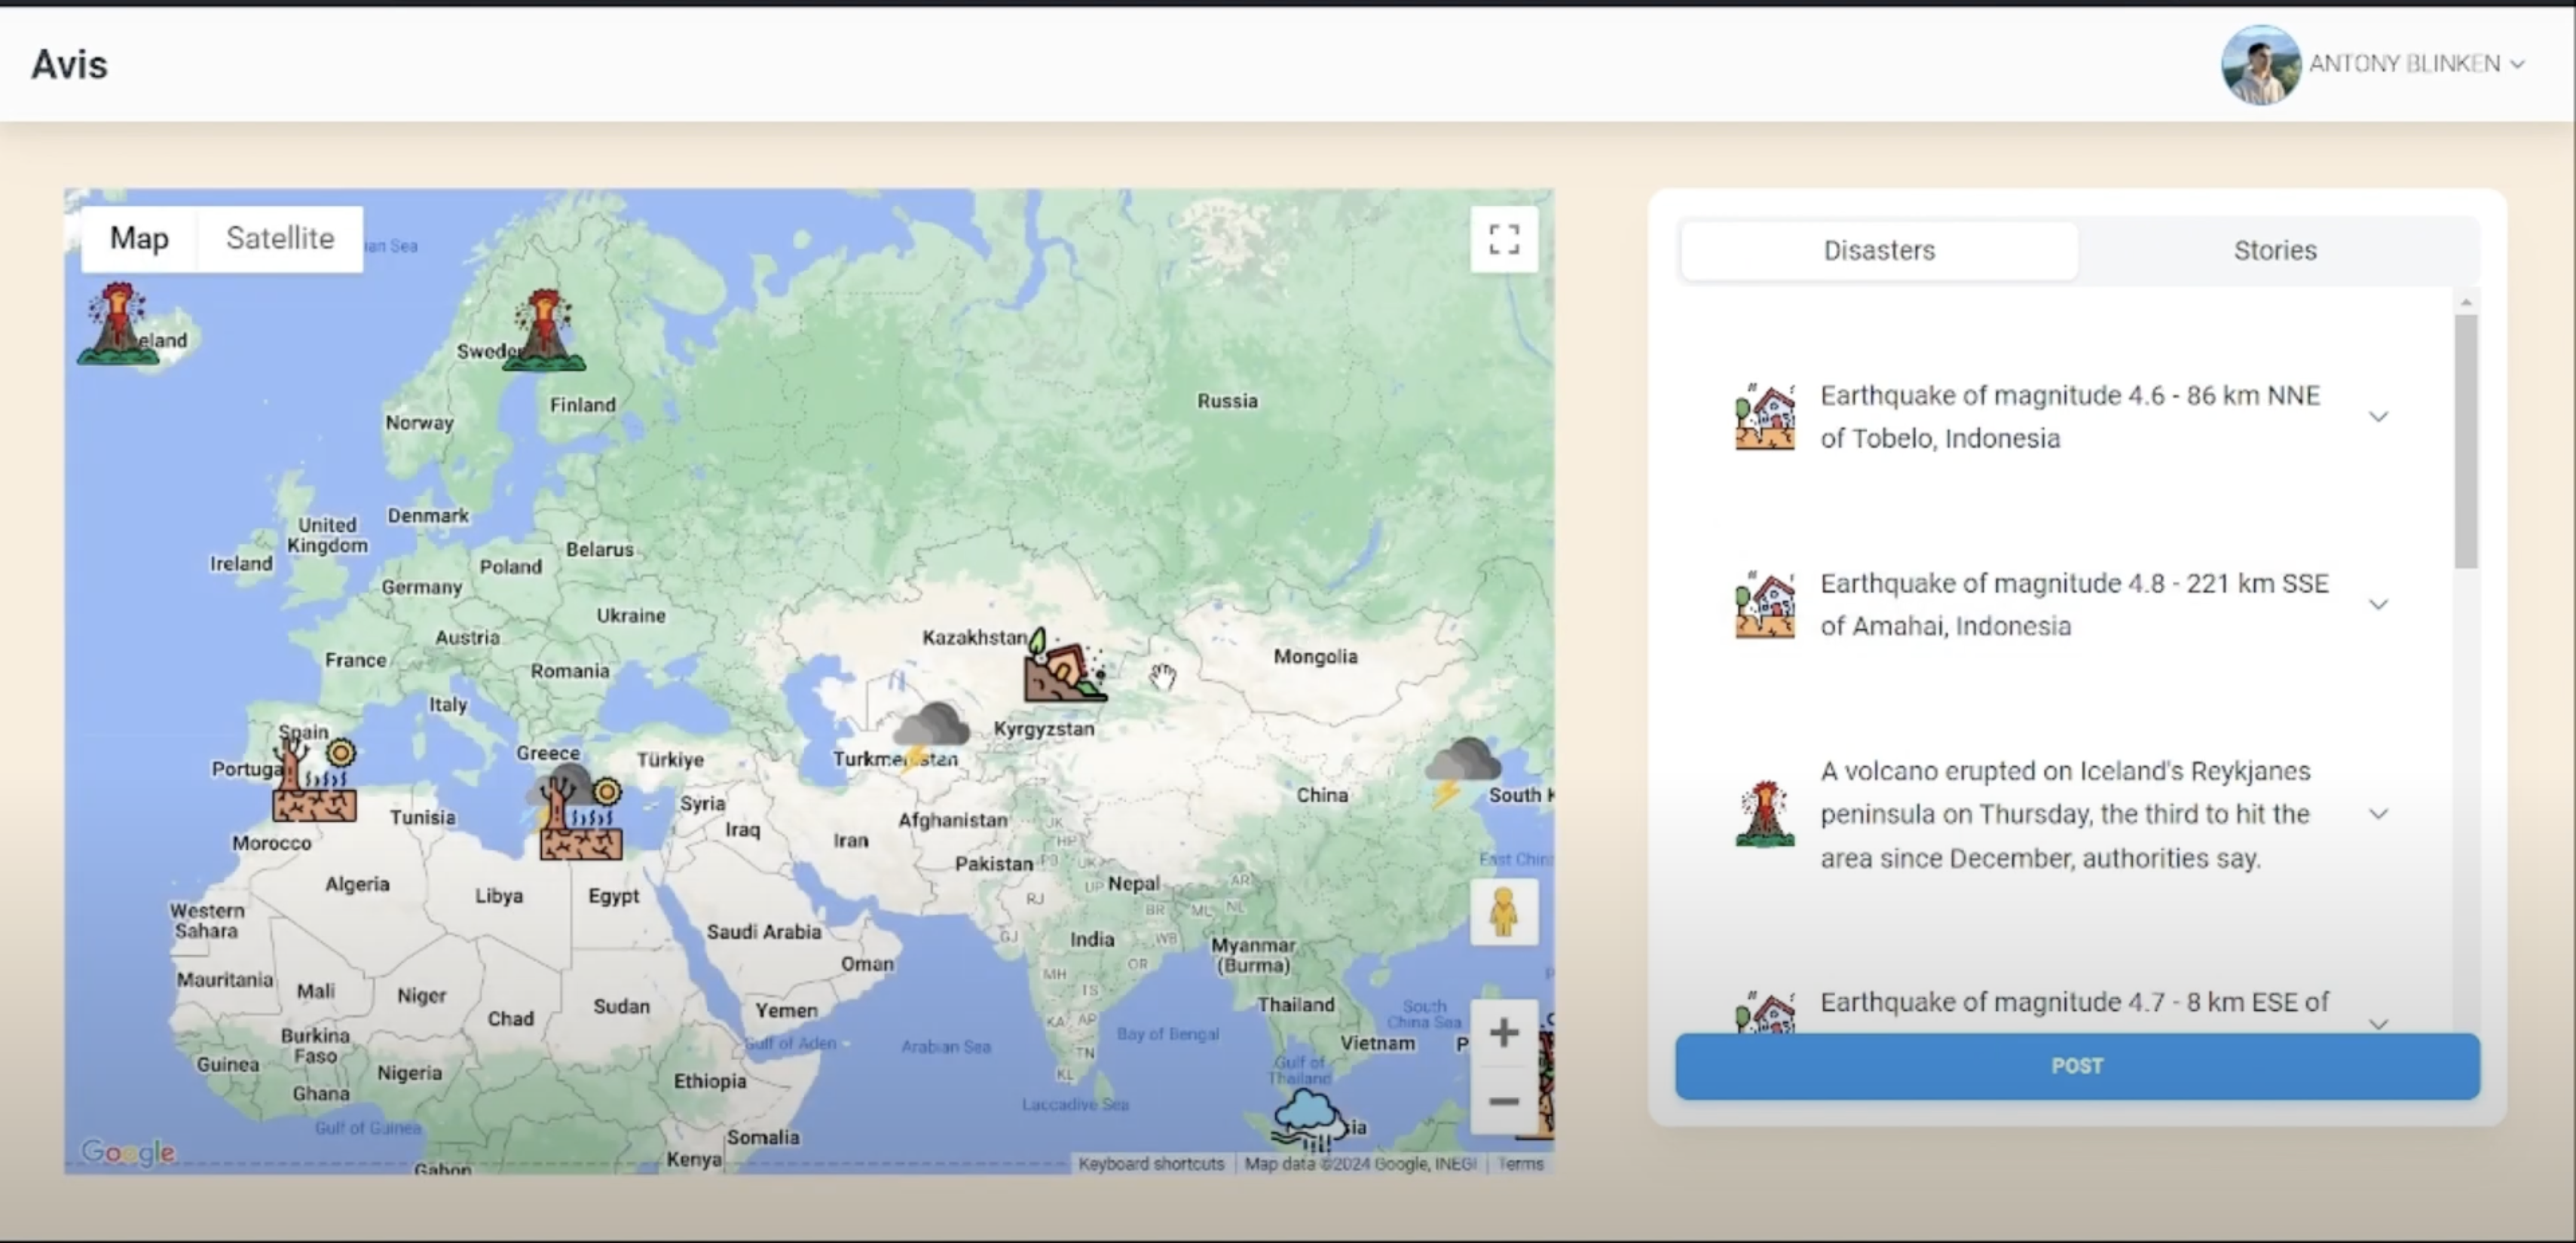Screen dimensions: 2576x1243
Task: Click the volcano icon over Iceland
Action: (x=118, y=324)
